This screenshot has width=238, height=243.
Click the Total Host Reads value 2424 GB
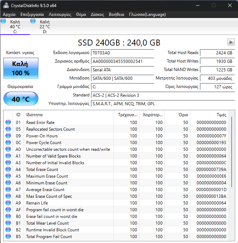[x=217, y=53]
